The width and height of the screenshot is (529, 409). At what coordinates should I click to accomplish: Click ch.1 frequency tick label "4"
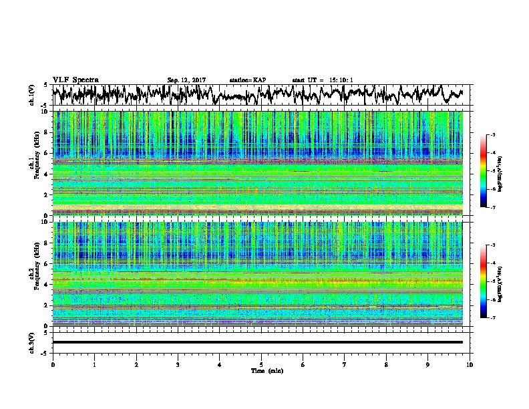click(46, 174)
